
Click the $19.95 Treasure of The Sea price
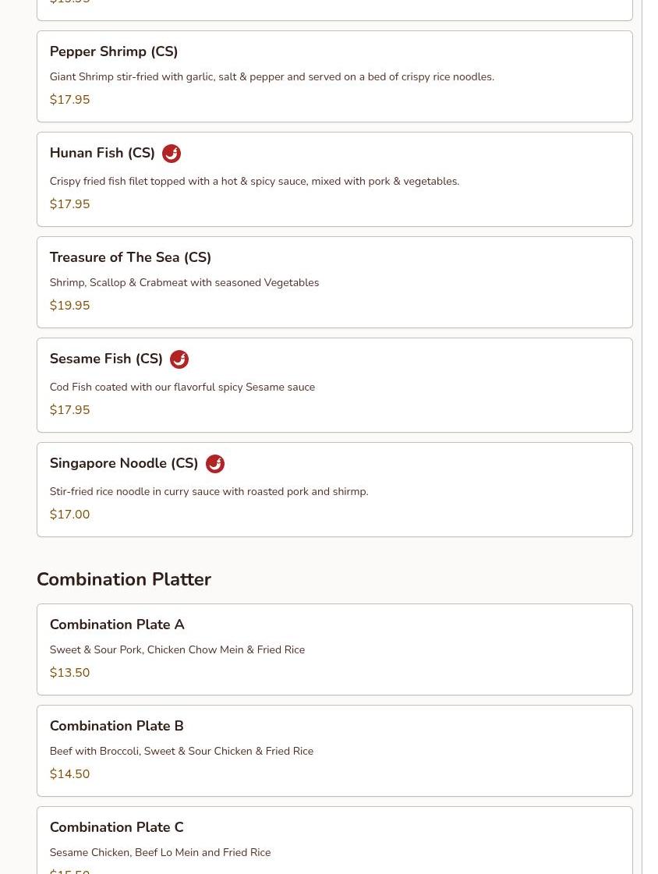tap(69, 306)
